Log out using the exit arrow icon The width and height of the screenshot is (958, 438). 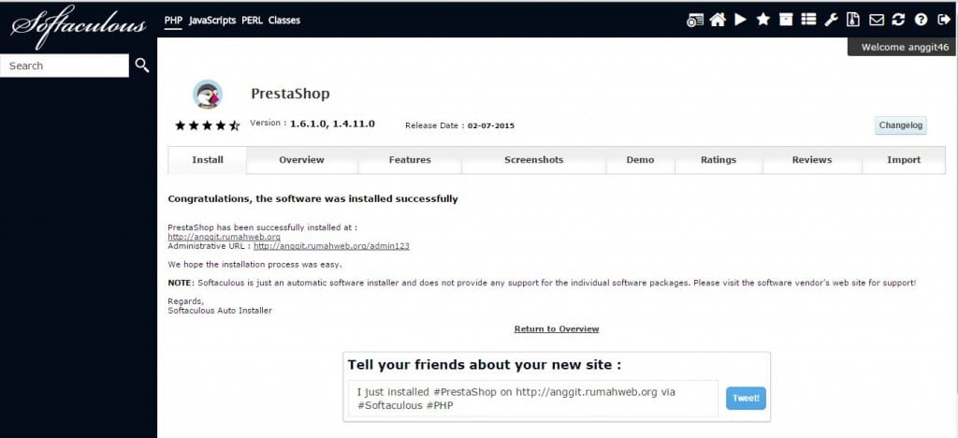(943, 20)
